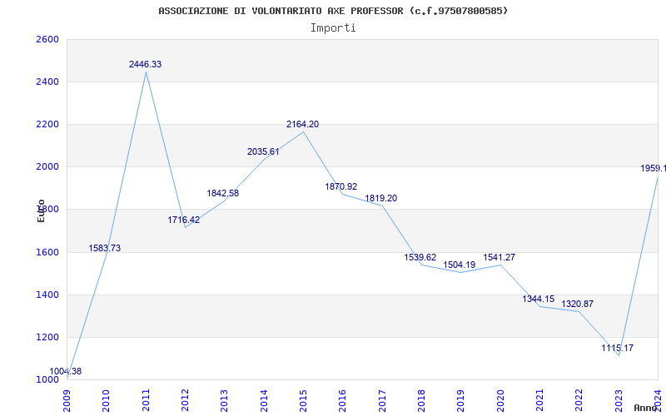Click the 2015 x-axis year label
The width and height of the screenshot is (666, 416).
coord(303,401)
